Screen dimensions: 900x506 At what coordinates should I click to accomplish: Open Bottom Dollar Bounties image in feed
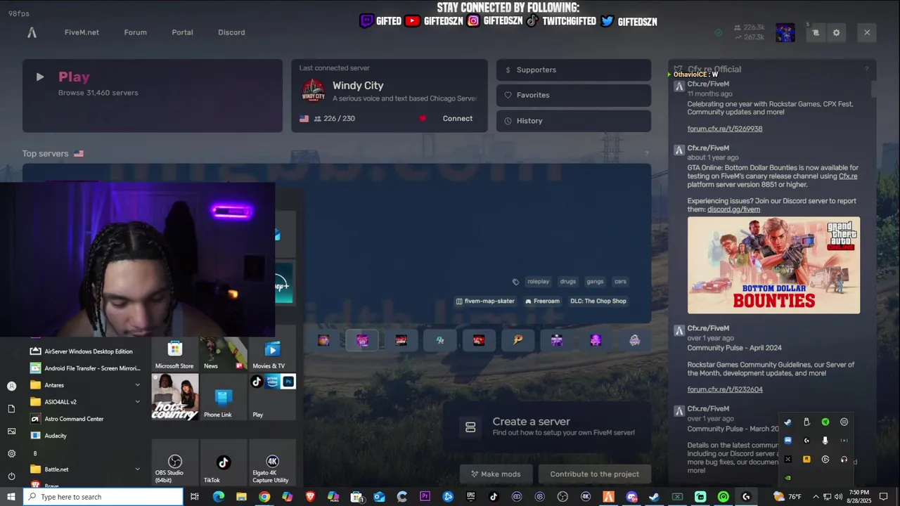(x=773, y=265)
